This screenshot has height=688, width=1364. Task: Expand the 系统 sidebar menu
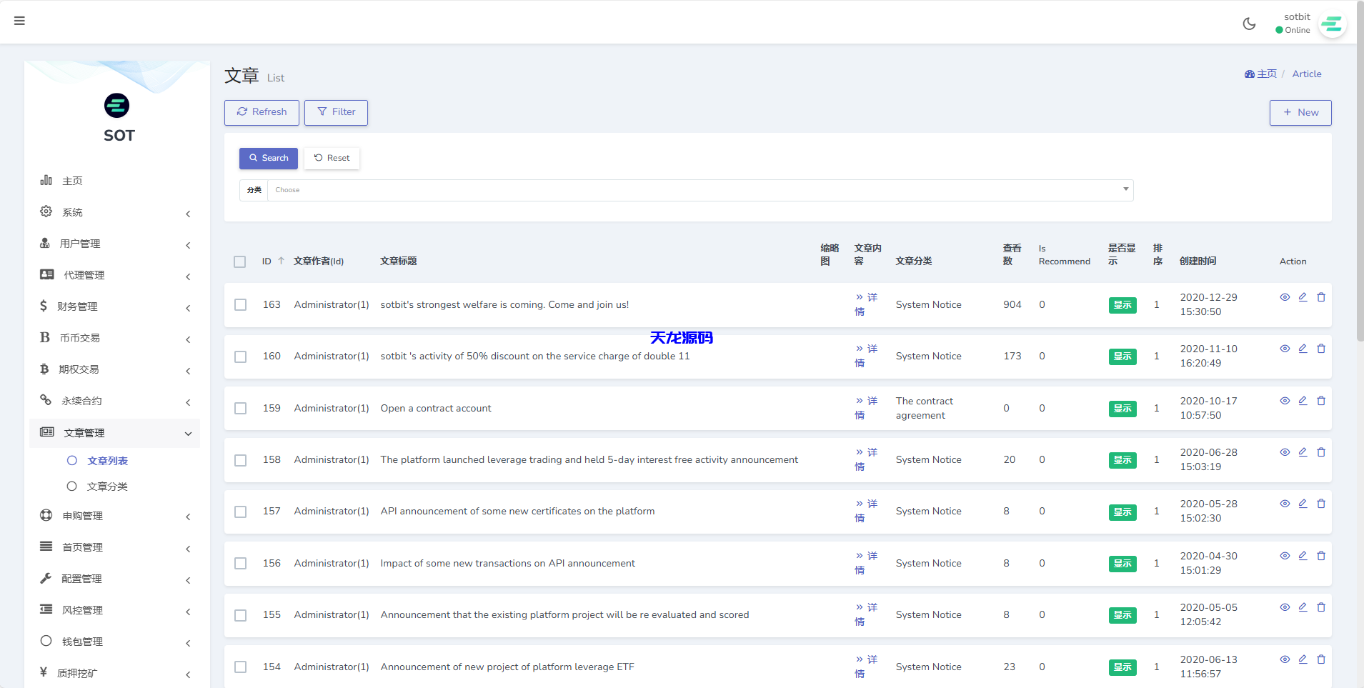point(115,212)
